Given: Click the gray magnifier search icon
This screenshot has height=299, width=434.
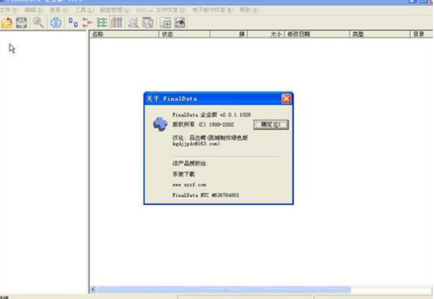Looking at the screenshot, I should pyautogui.click(x=133, y=23).
